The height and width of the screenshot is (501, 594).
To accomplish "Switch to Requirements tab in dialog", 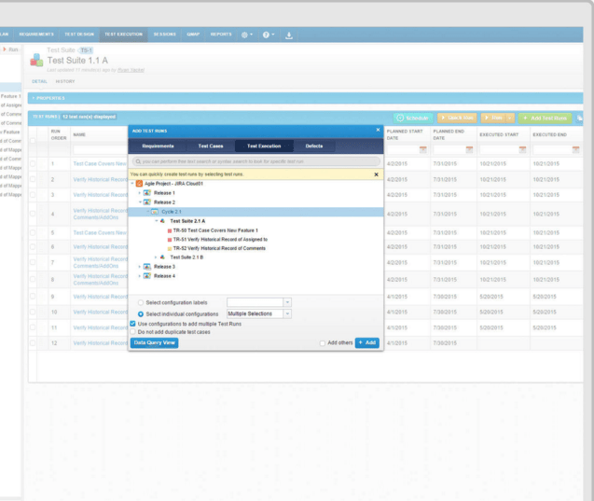I will (158, 146).
